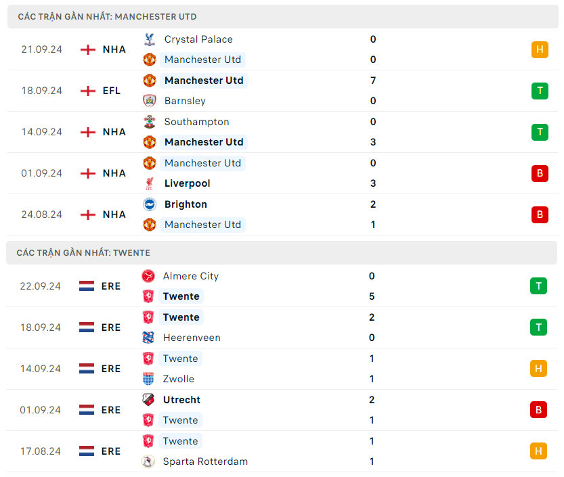Click the Utrecht club crest icon
Image resolution: width=564 pixels, height=477 pixels.
(x=148, y=400)
